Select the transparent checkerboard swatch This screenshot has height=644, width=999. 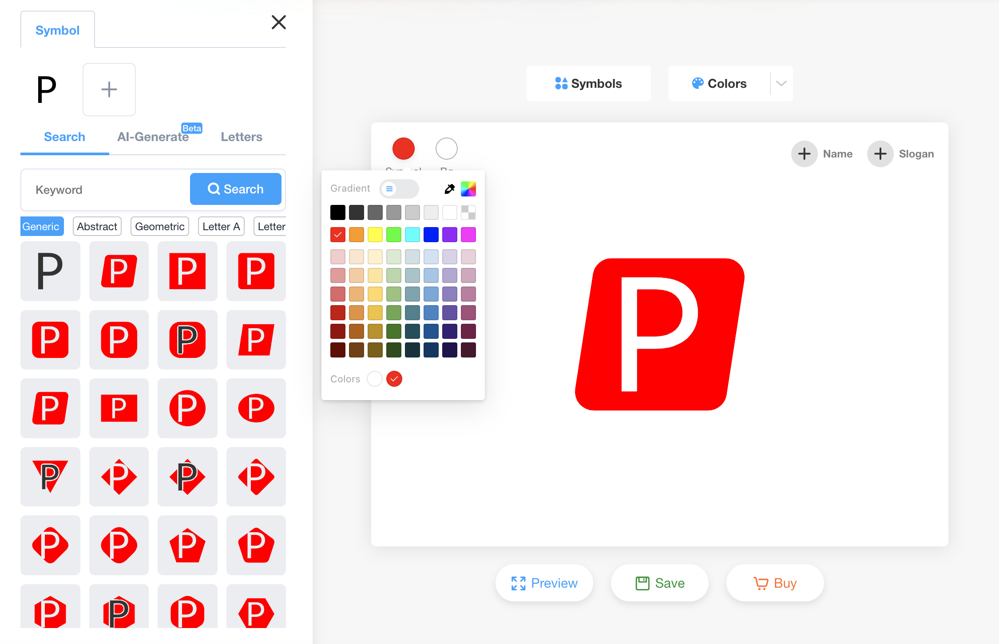point(468,212)
